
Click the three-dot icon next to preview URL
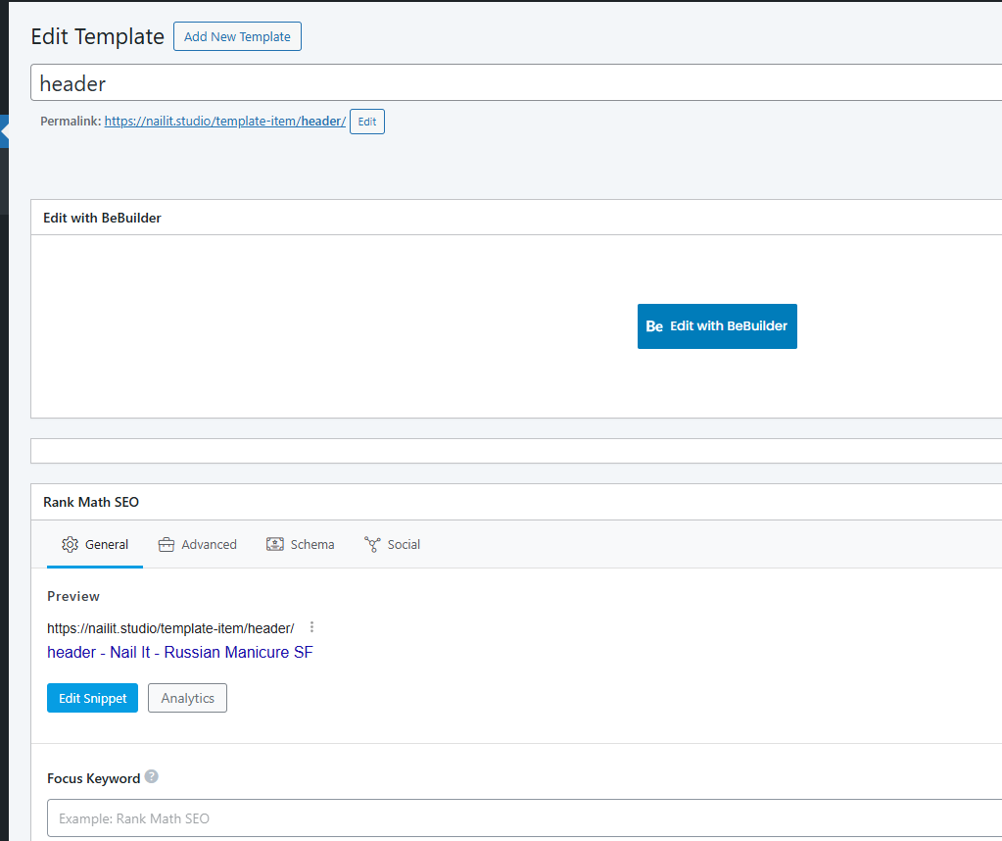312,627
